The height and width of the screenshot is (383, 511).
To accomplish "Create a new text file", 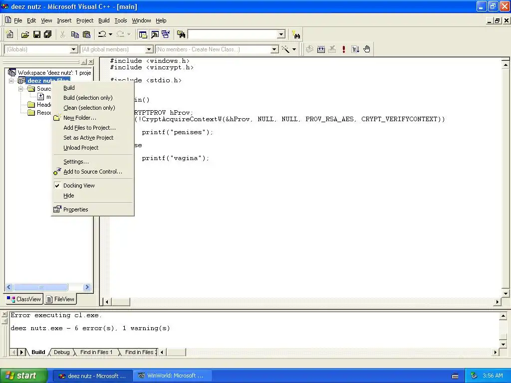I will click(x=10, y=34).
